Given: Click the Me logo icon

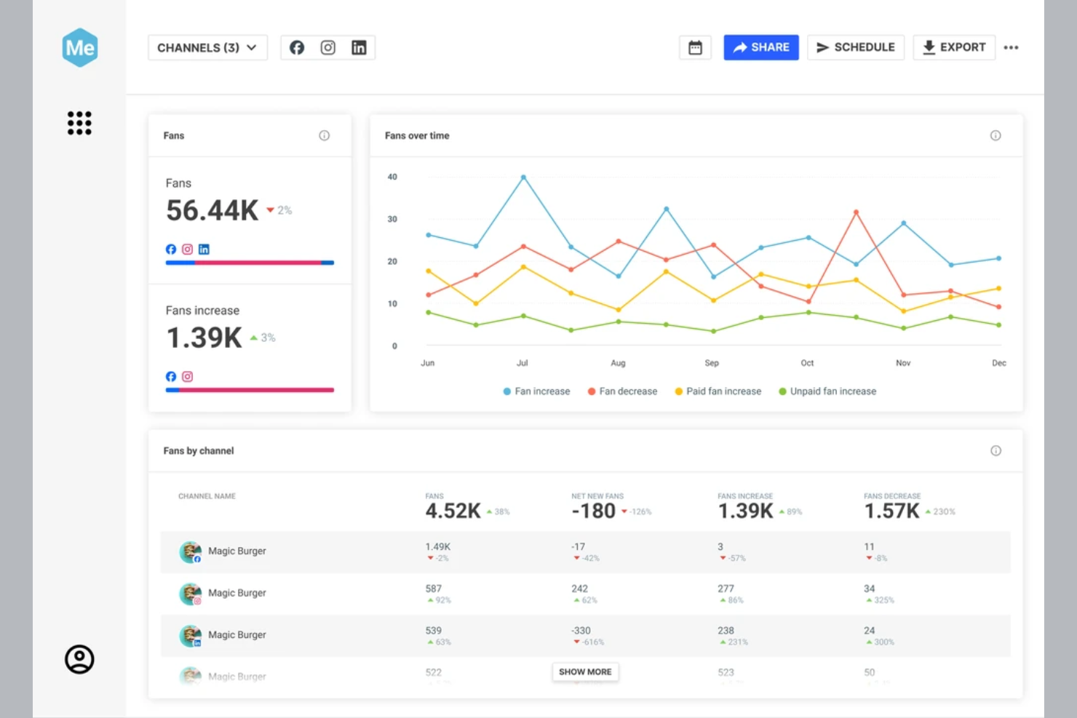Looking at the screenshot, I should click(80, 48).
